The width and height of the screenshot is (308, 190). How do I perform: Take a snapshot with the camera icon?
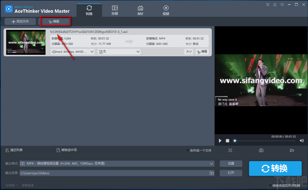(x=261, y=150)
